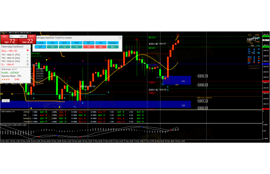Click the summary Buy signal cell
This screenshot has height=174, width=270.
point(113,47)
